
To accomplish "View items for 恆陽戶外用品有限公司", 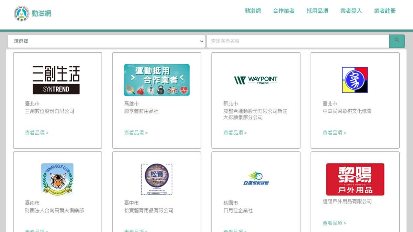I will pos(334,223).
